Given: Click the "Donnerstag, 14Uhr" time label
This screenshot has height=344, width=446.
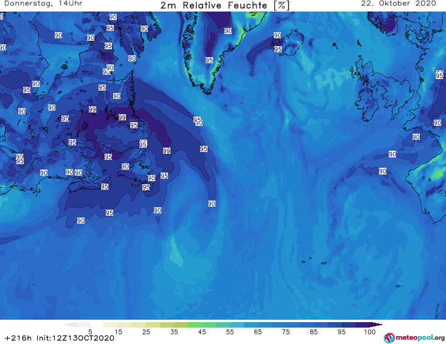Looking at the screenshot, I should click(x=43, y=4).
